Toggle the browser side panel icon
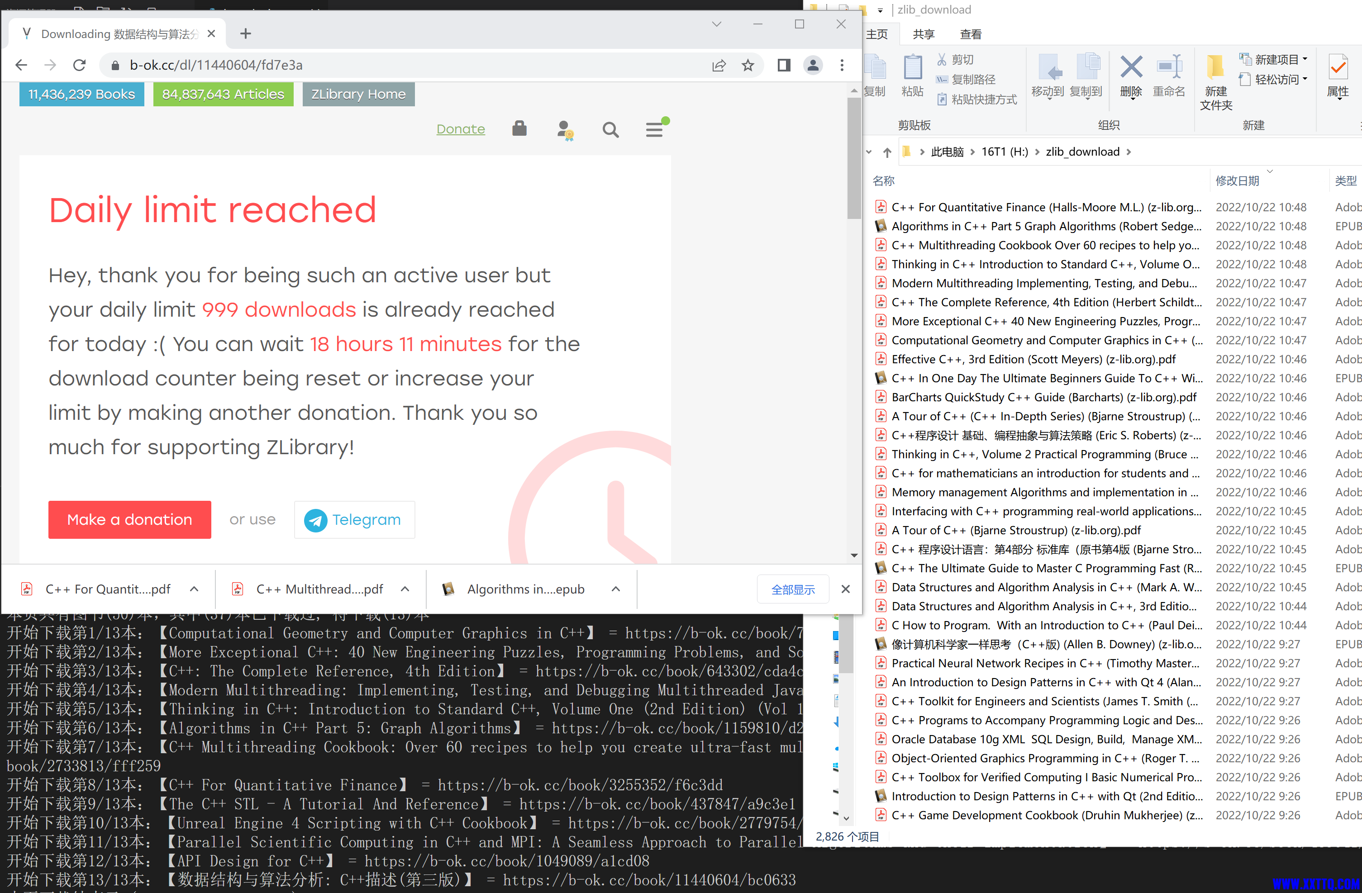 point(784,65)
